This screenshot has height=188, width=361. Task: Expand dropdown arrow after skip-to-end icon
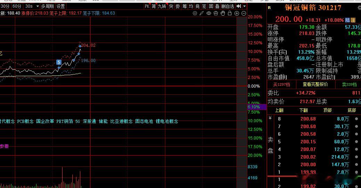point(245,6)
